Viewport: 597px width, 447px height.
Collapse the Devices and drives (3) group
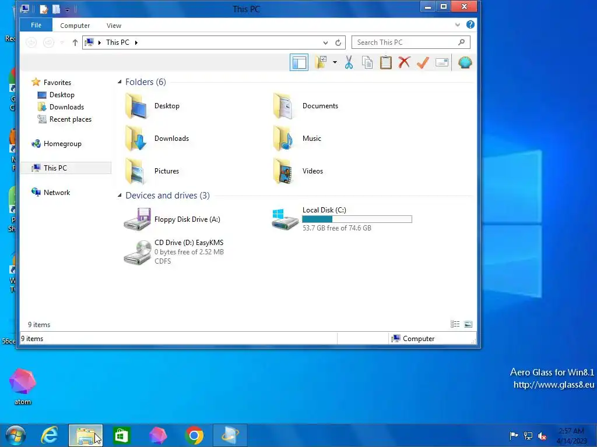coord(120,196)
